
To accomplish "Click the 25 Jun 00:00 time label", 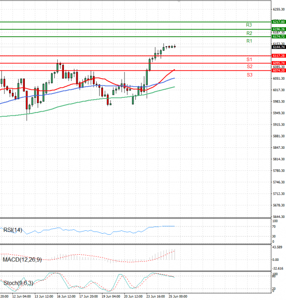I will coord(178,296).
